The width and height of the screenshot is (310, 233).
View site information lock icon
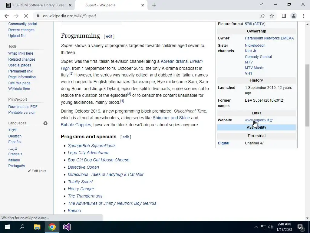[38, 16]
